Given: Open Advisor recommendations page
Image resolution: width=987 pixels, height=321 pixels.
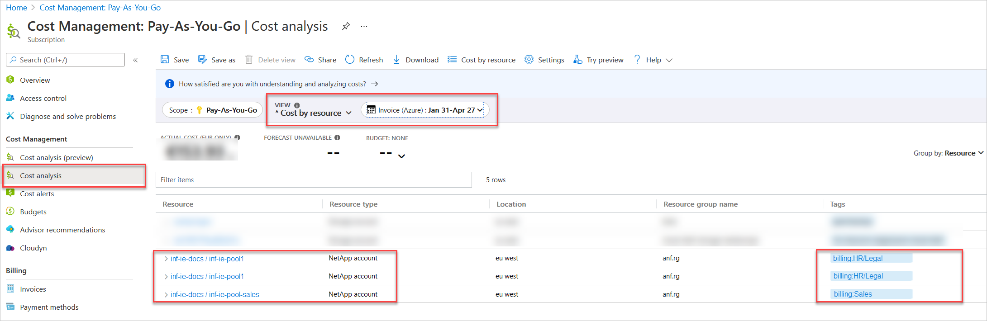Looking at the screenshot, I should pyautogui.click(x=62, y=230).
